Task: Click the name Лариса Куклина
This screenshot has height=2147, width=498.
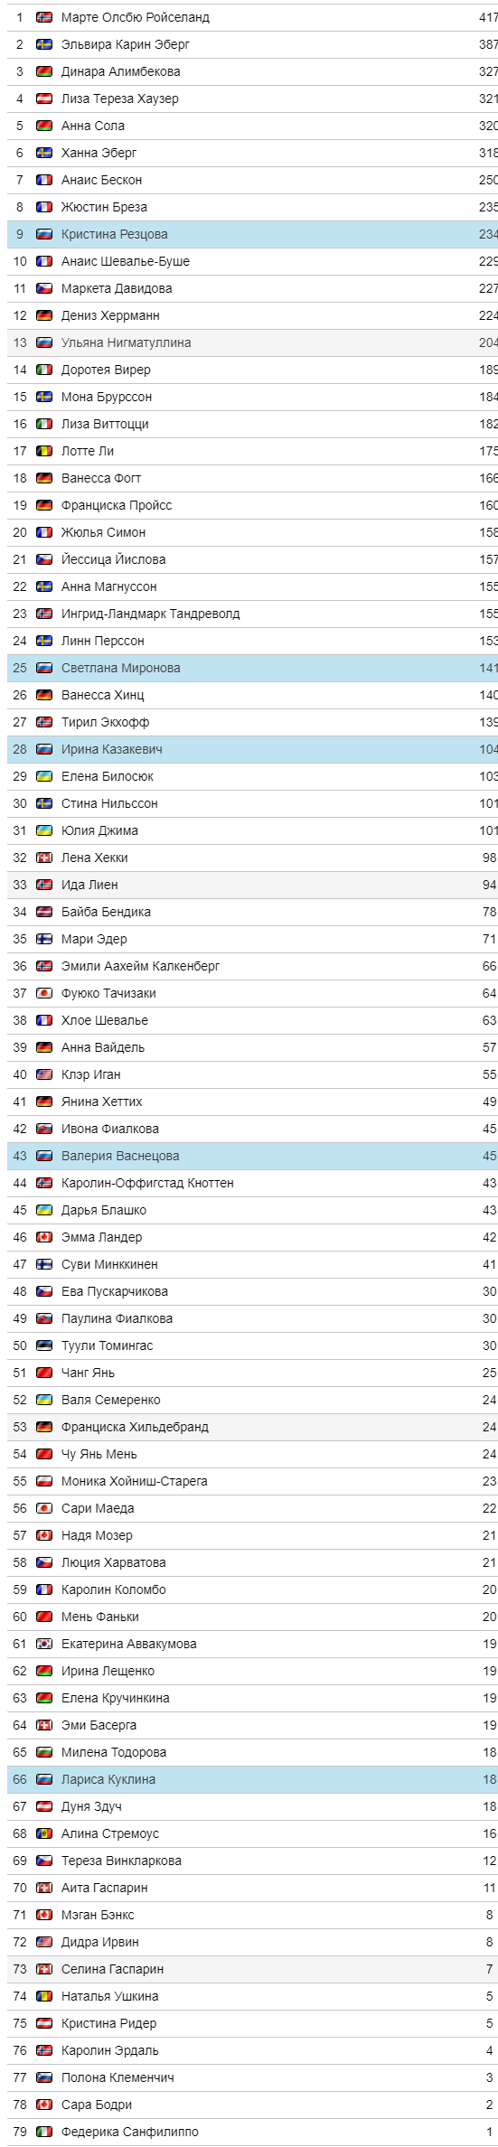Action: (108, 1779)
